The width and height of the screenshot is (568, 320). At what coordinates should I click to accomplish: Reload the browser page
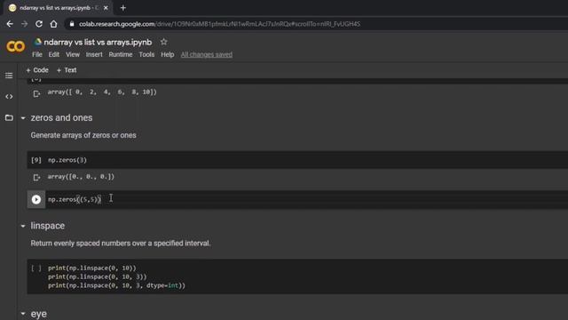click(39, 24)
